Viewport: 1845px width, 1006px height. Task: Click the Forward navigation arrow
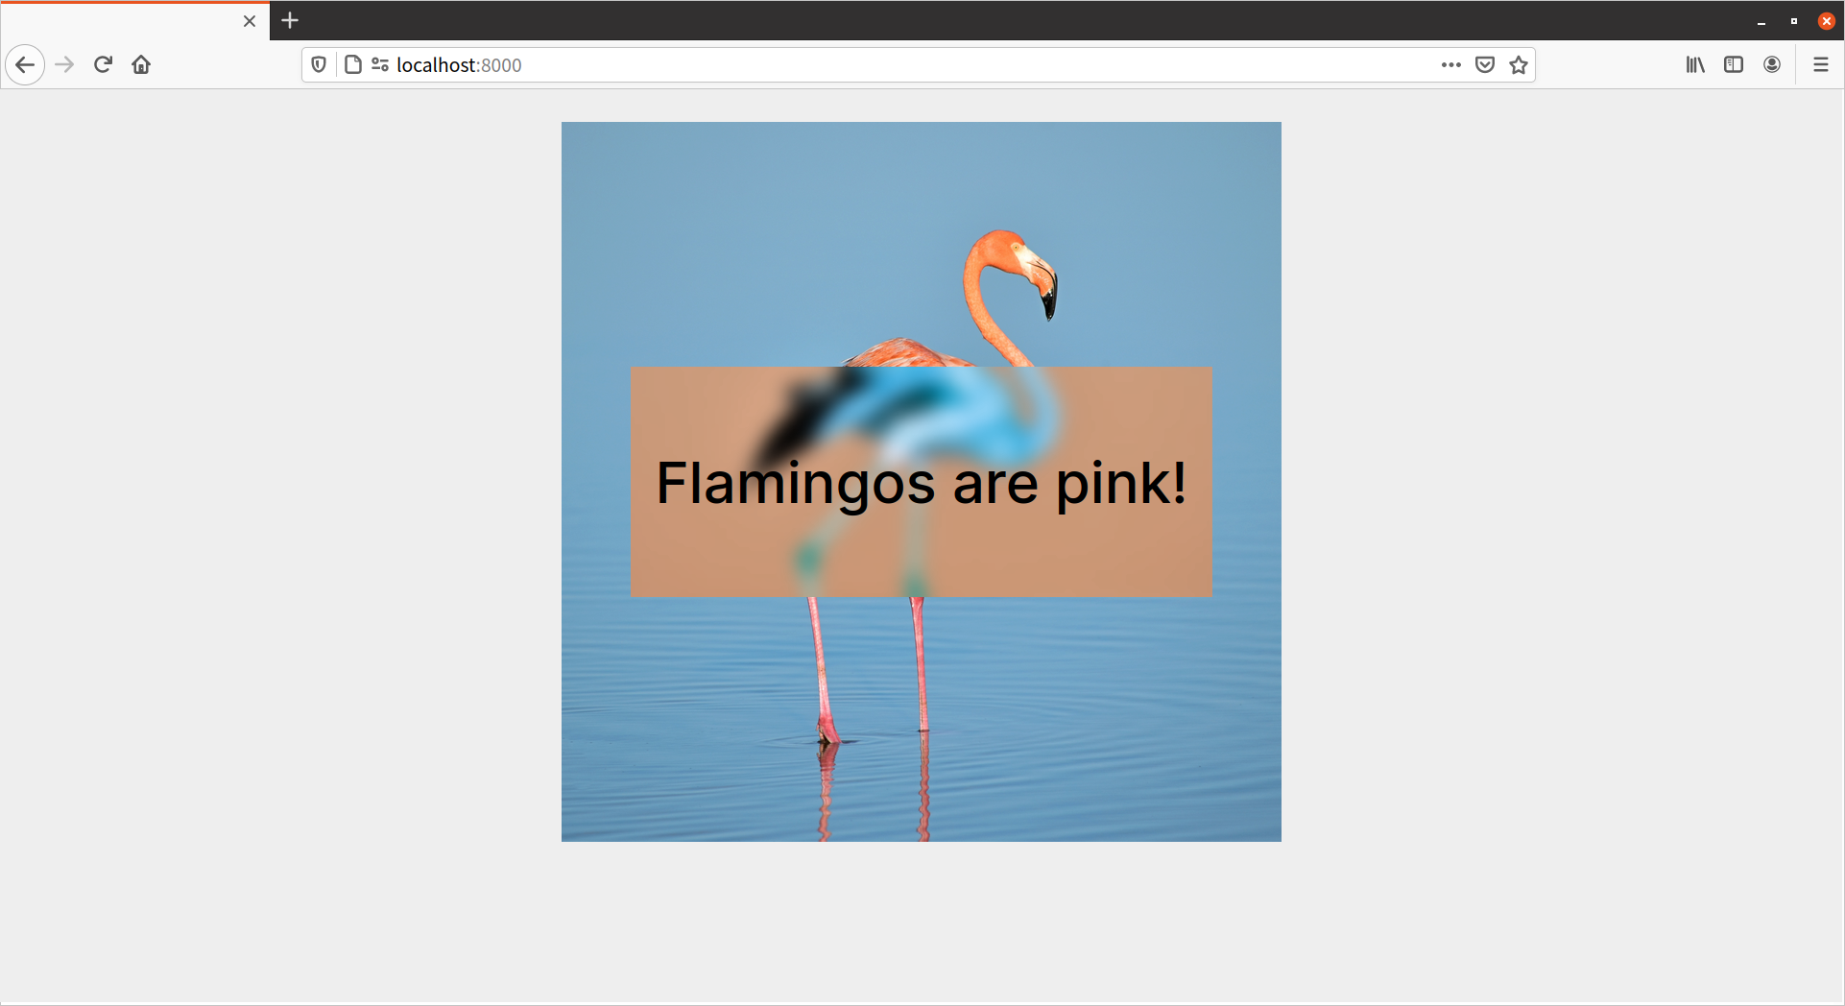point(64,65)
